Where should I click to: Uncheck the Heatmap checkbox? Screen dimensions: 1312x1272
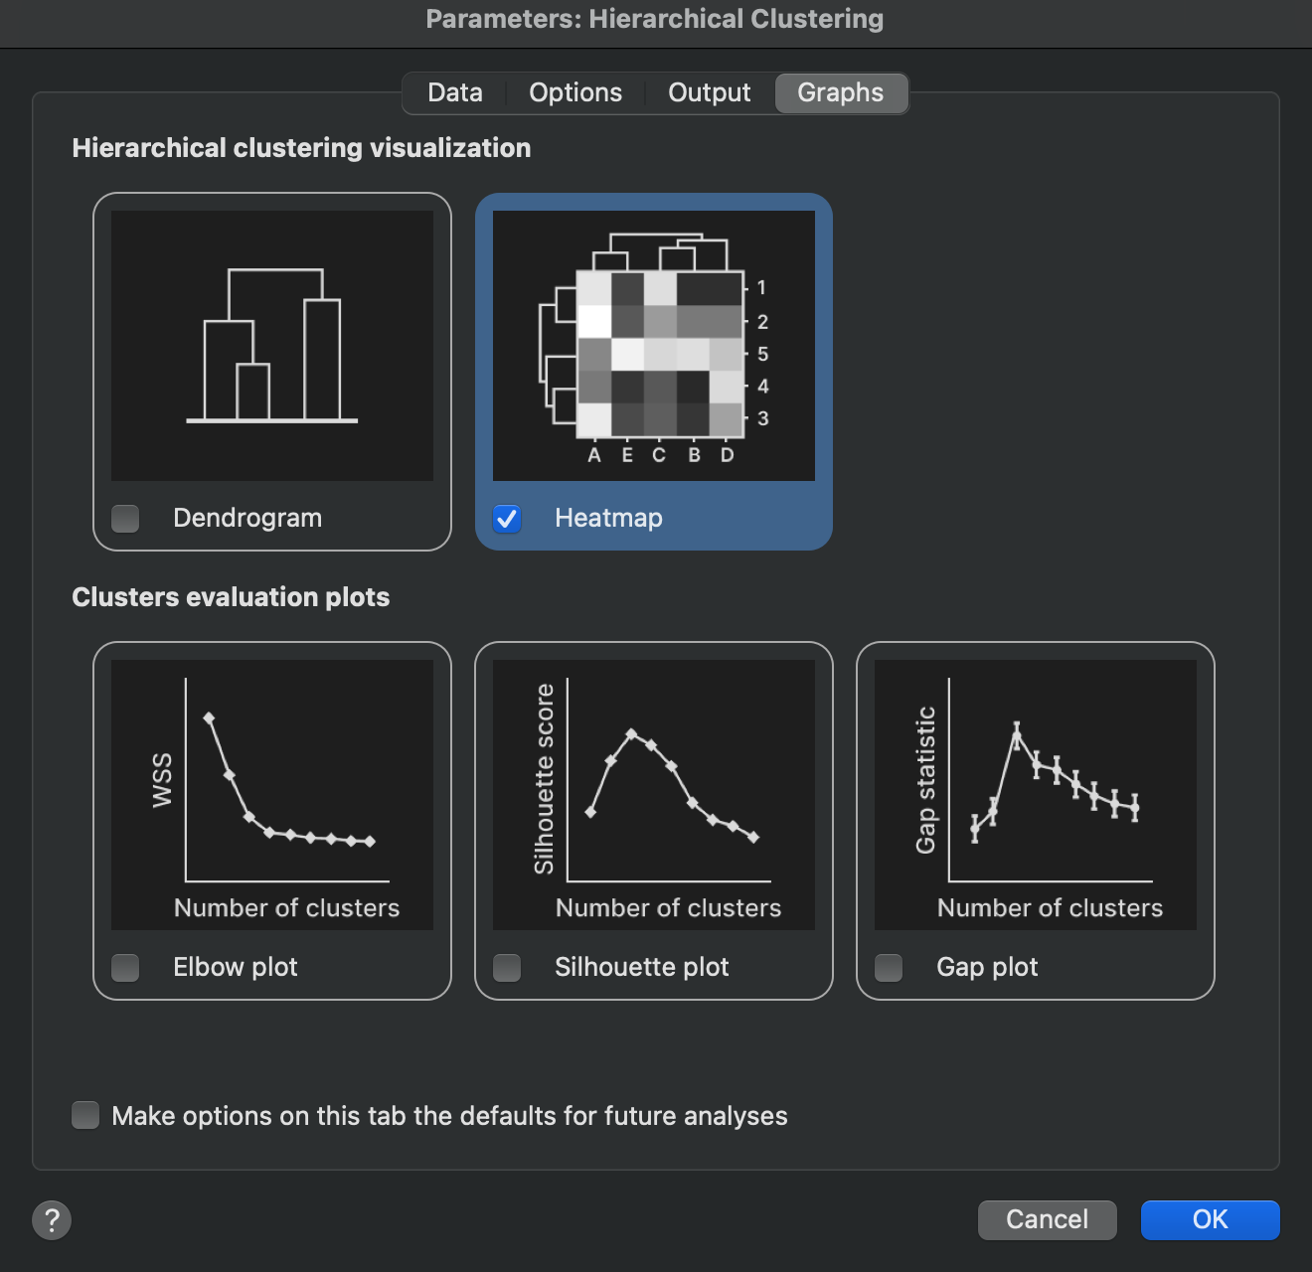point(507,518)
